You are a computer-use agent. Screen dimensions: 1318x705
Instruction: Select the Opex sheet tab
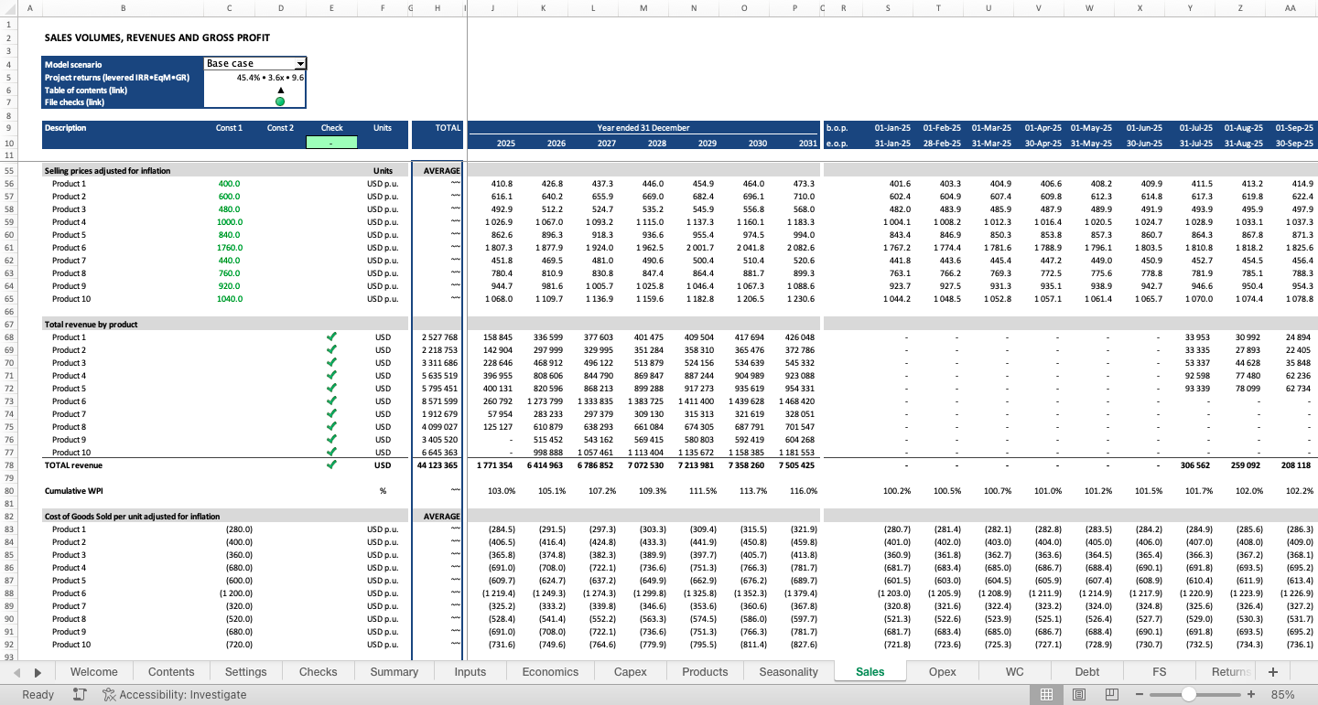(943, 672)
